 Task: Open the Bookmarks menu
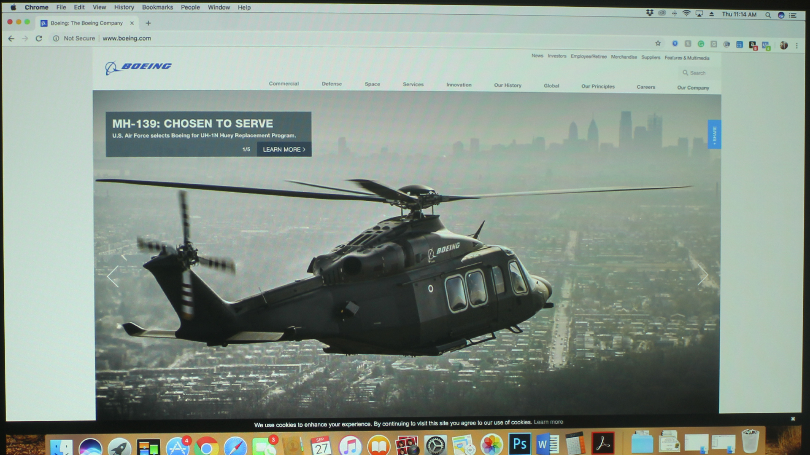pos(157,7)
